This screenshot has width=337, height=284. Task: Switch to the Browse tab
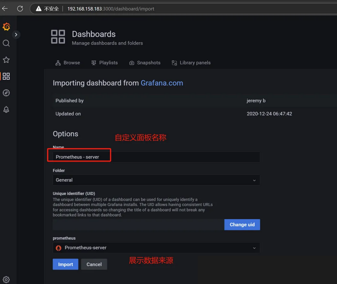(x=67, y=63)
